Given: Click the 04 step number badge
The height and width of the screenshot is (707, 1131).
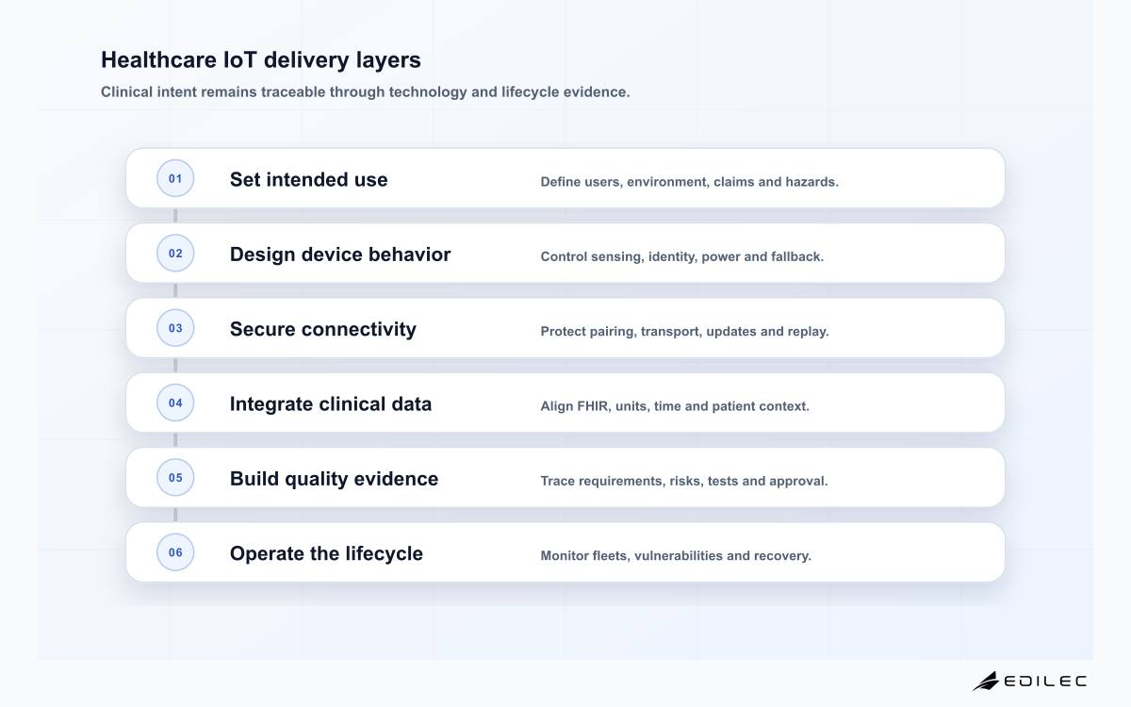Looking at the screenshot, I should point(175,403).
